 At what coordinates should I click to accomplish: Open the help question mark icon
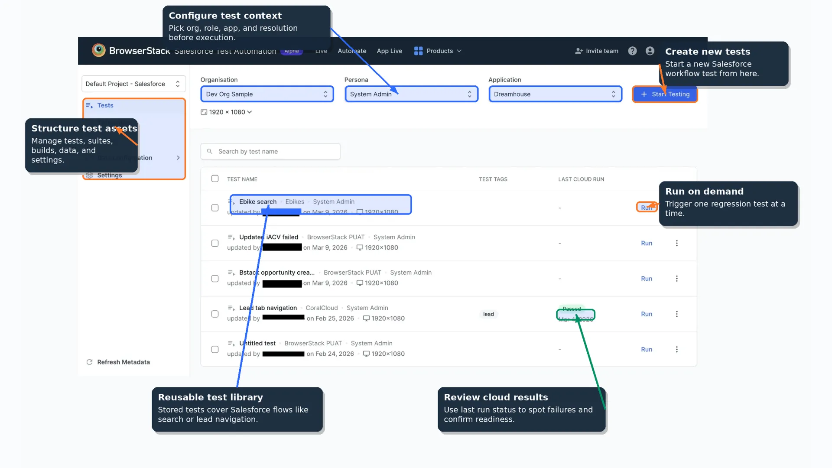(632, 51)
